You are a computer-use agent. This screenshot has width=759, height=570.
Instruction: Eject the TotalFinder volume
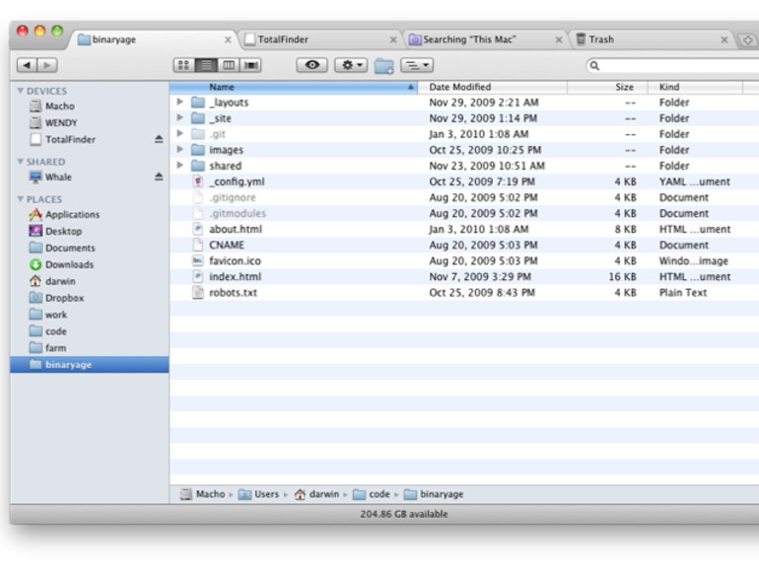click(159, 140)
